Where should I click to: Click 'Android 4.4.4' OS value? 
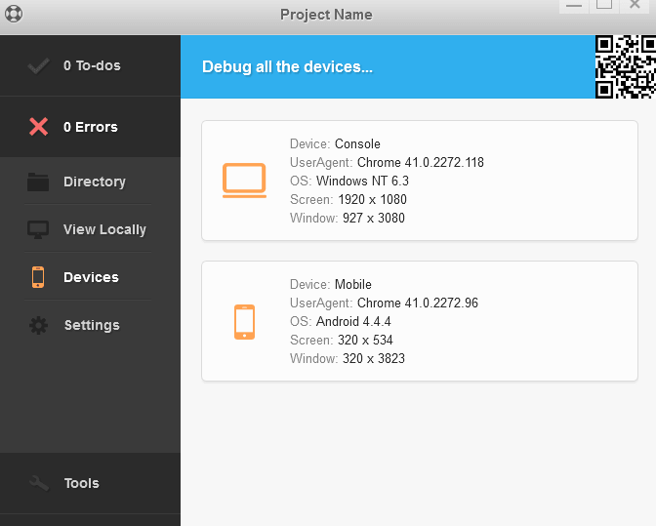point(353,321)
